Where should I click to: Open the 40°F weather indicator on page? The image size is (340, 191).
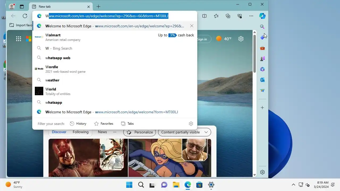[224, 39]
